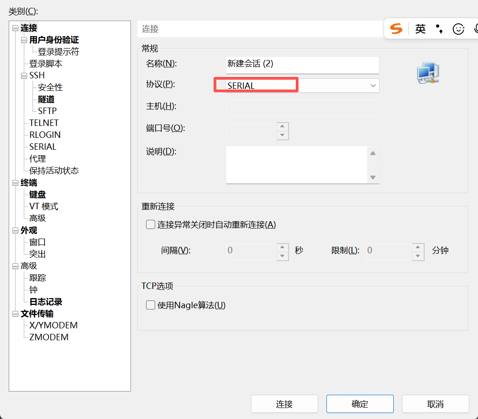The height and width of the screenshot is (419, 478).
Task: Open the 协议 SERIAL dropdown
Action: [373, 85]
